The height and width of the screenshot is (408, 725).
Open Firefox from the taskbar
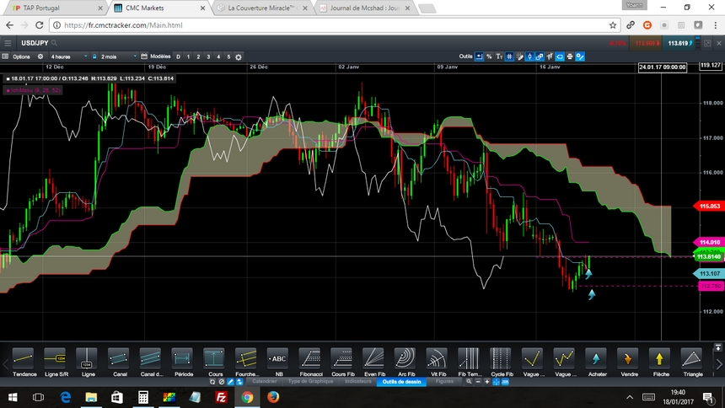pyautogui.click(x=273, y=397)
